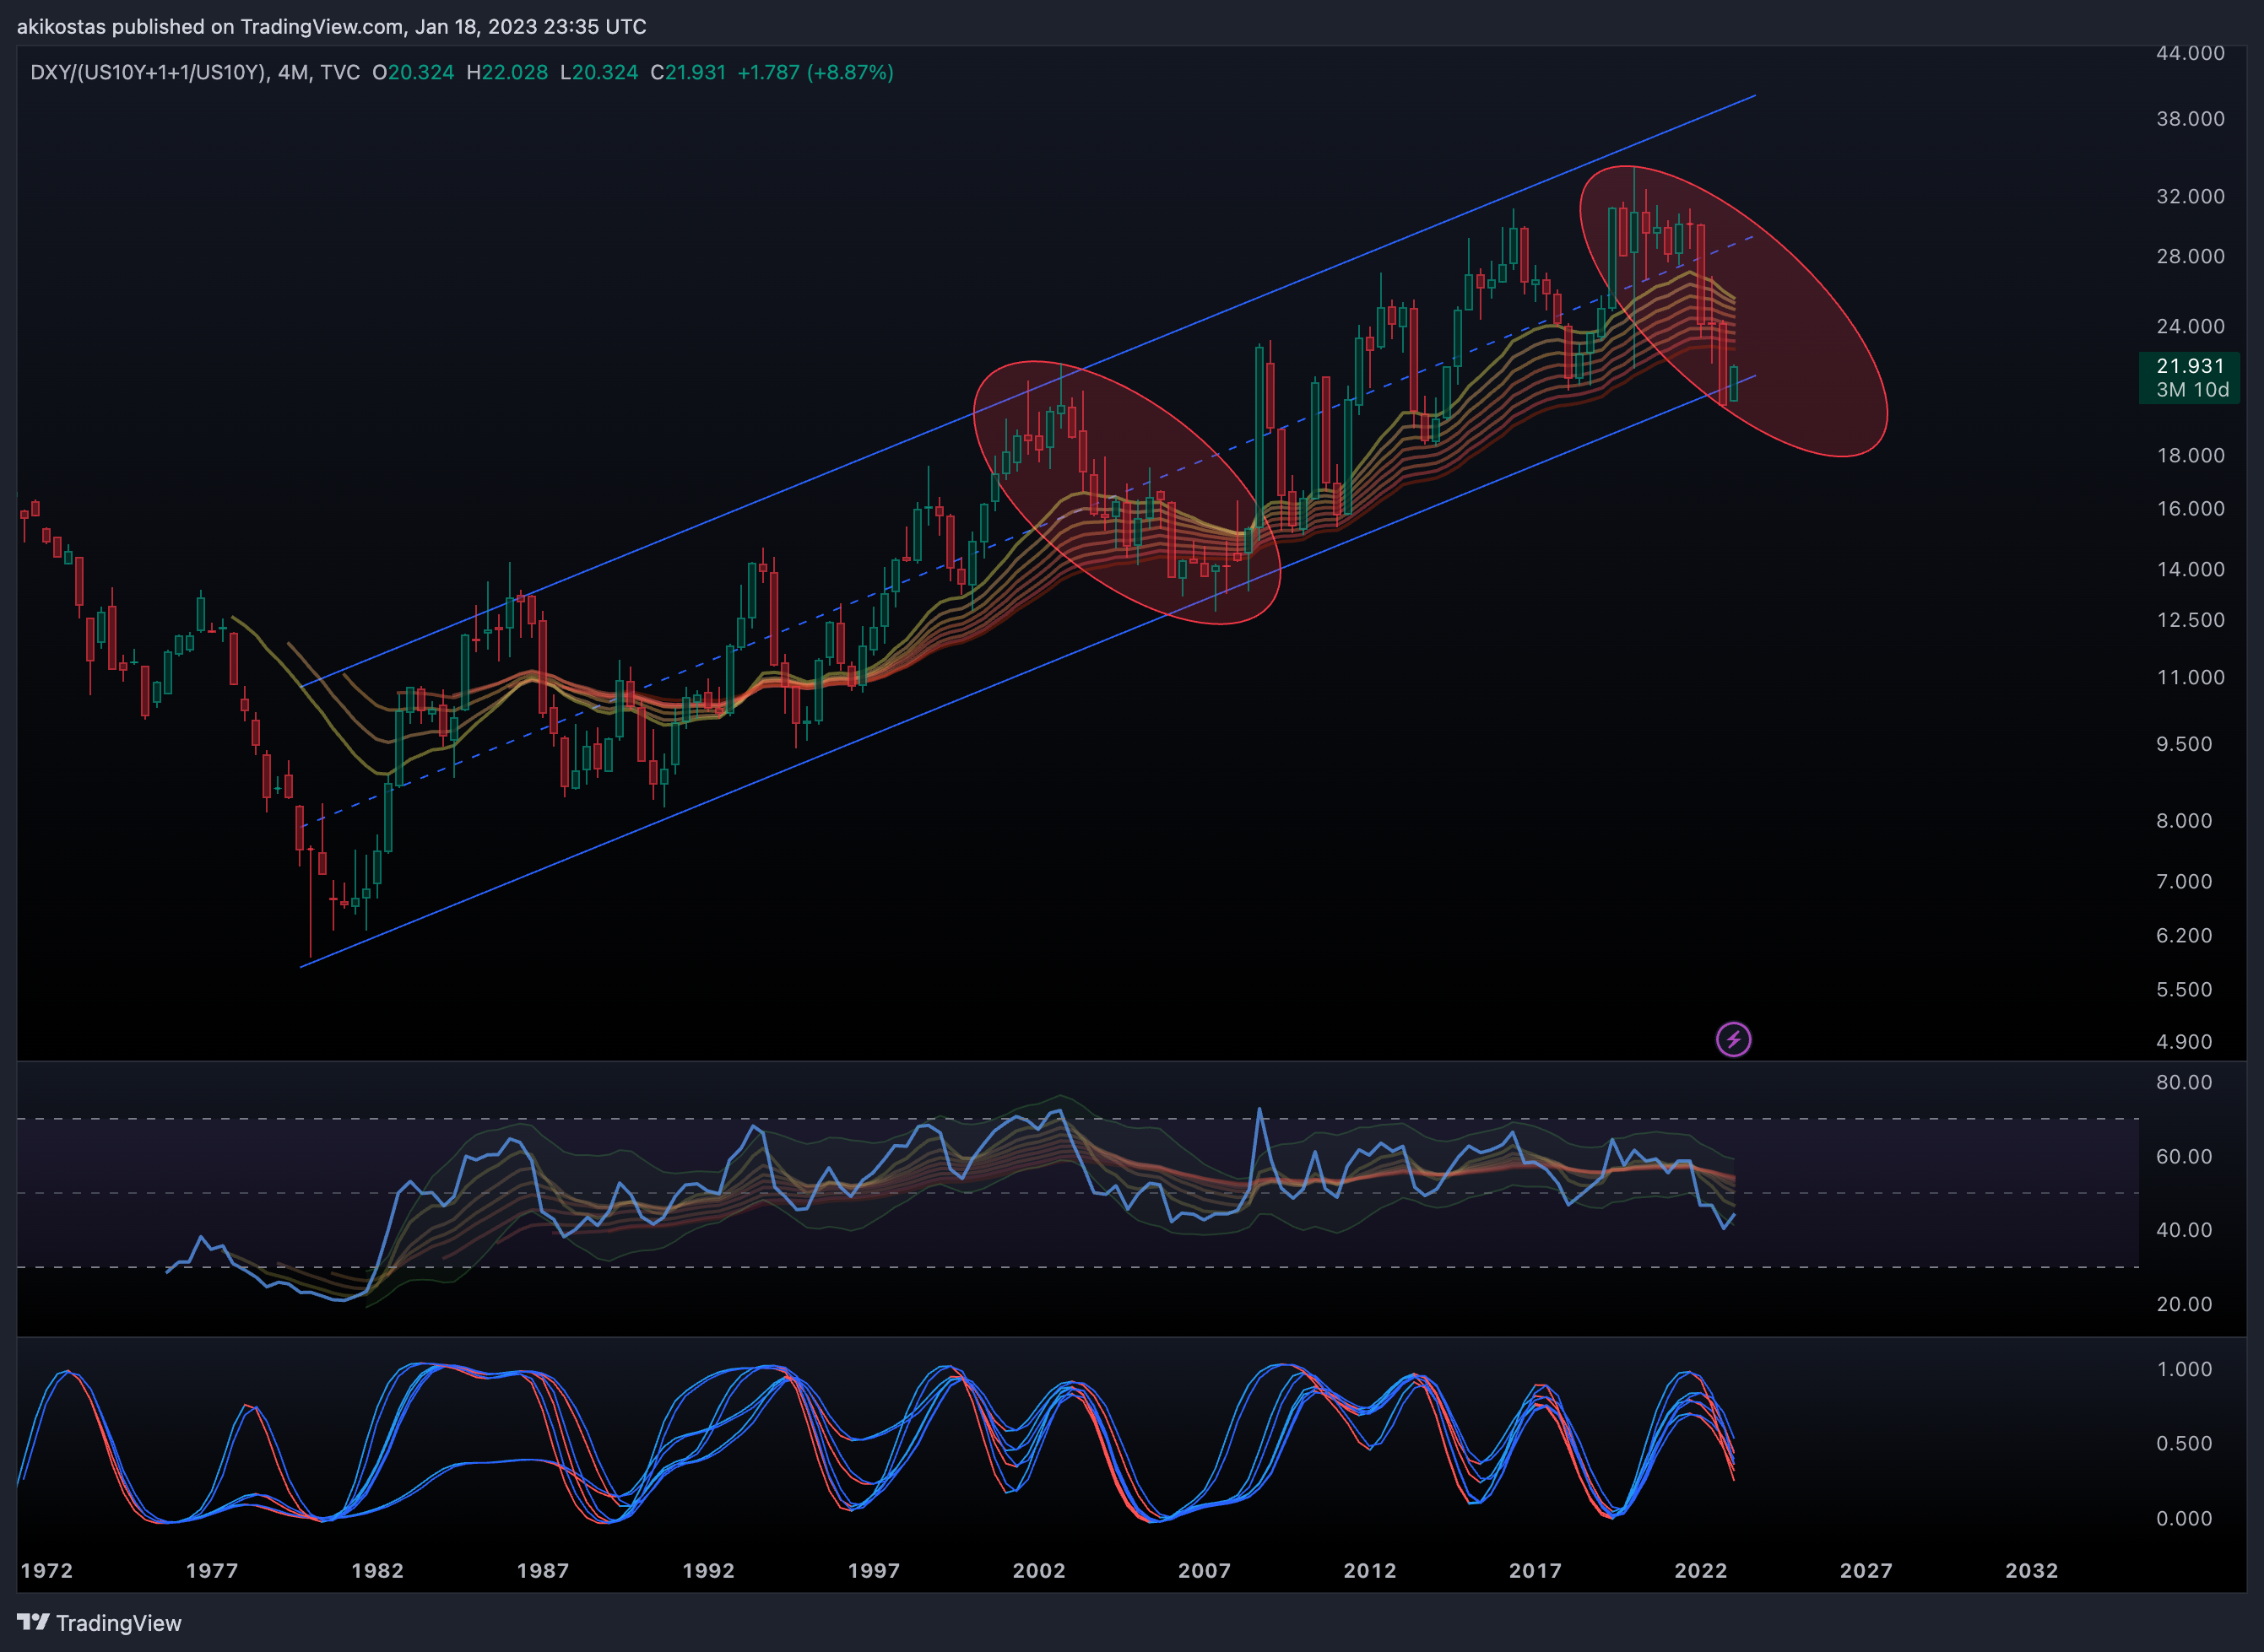
Task: Click the 1972 label on time axis
Action: pyautogui.click(x=47, y=1570)
